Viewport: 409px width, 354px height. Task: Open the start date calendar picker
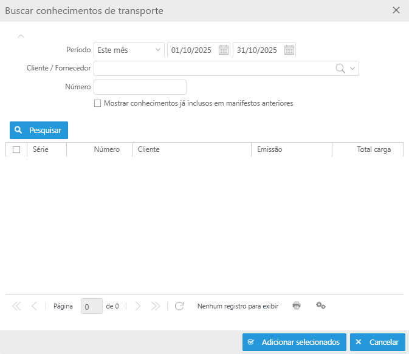(x=224, y=50)
